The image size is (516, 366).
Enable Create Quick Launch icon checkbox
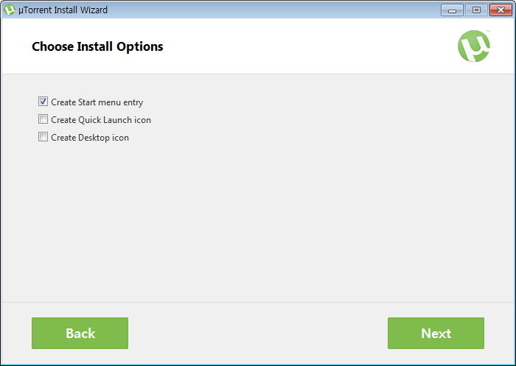[x=43, y=119]
